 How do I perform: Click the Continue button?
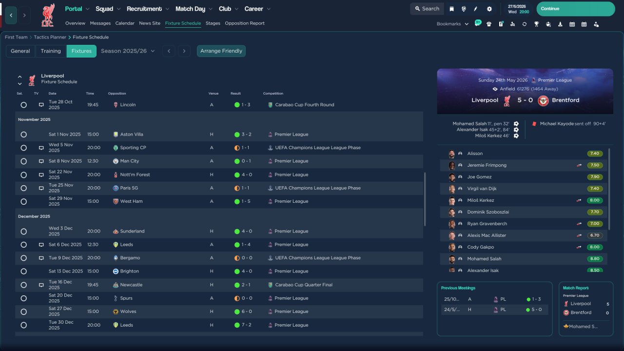pos(575,9)
